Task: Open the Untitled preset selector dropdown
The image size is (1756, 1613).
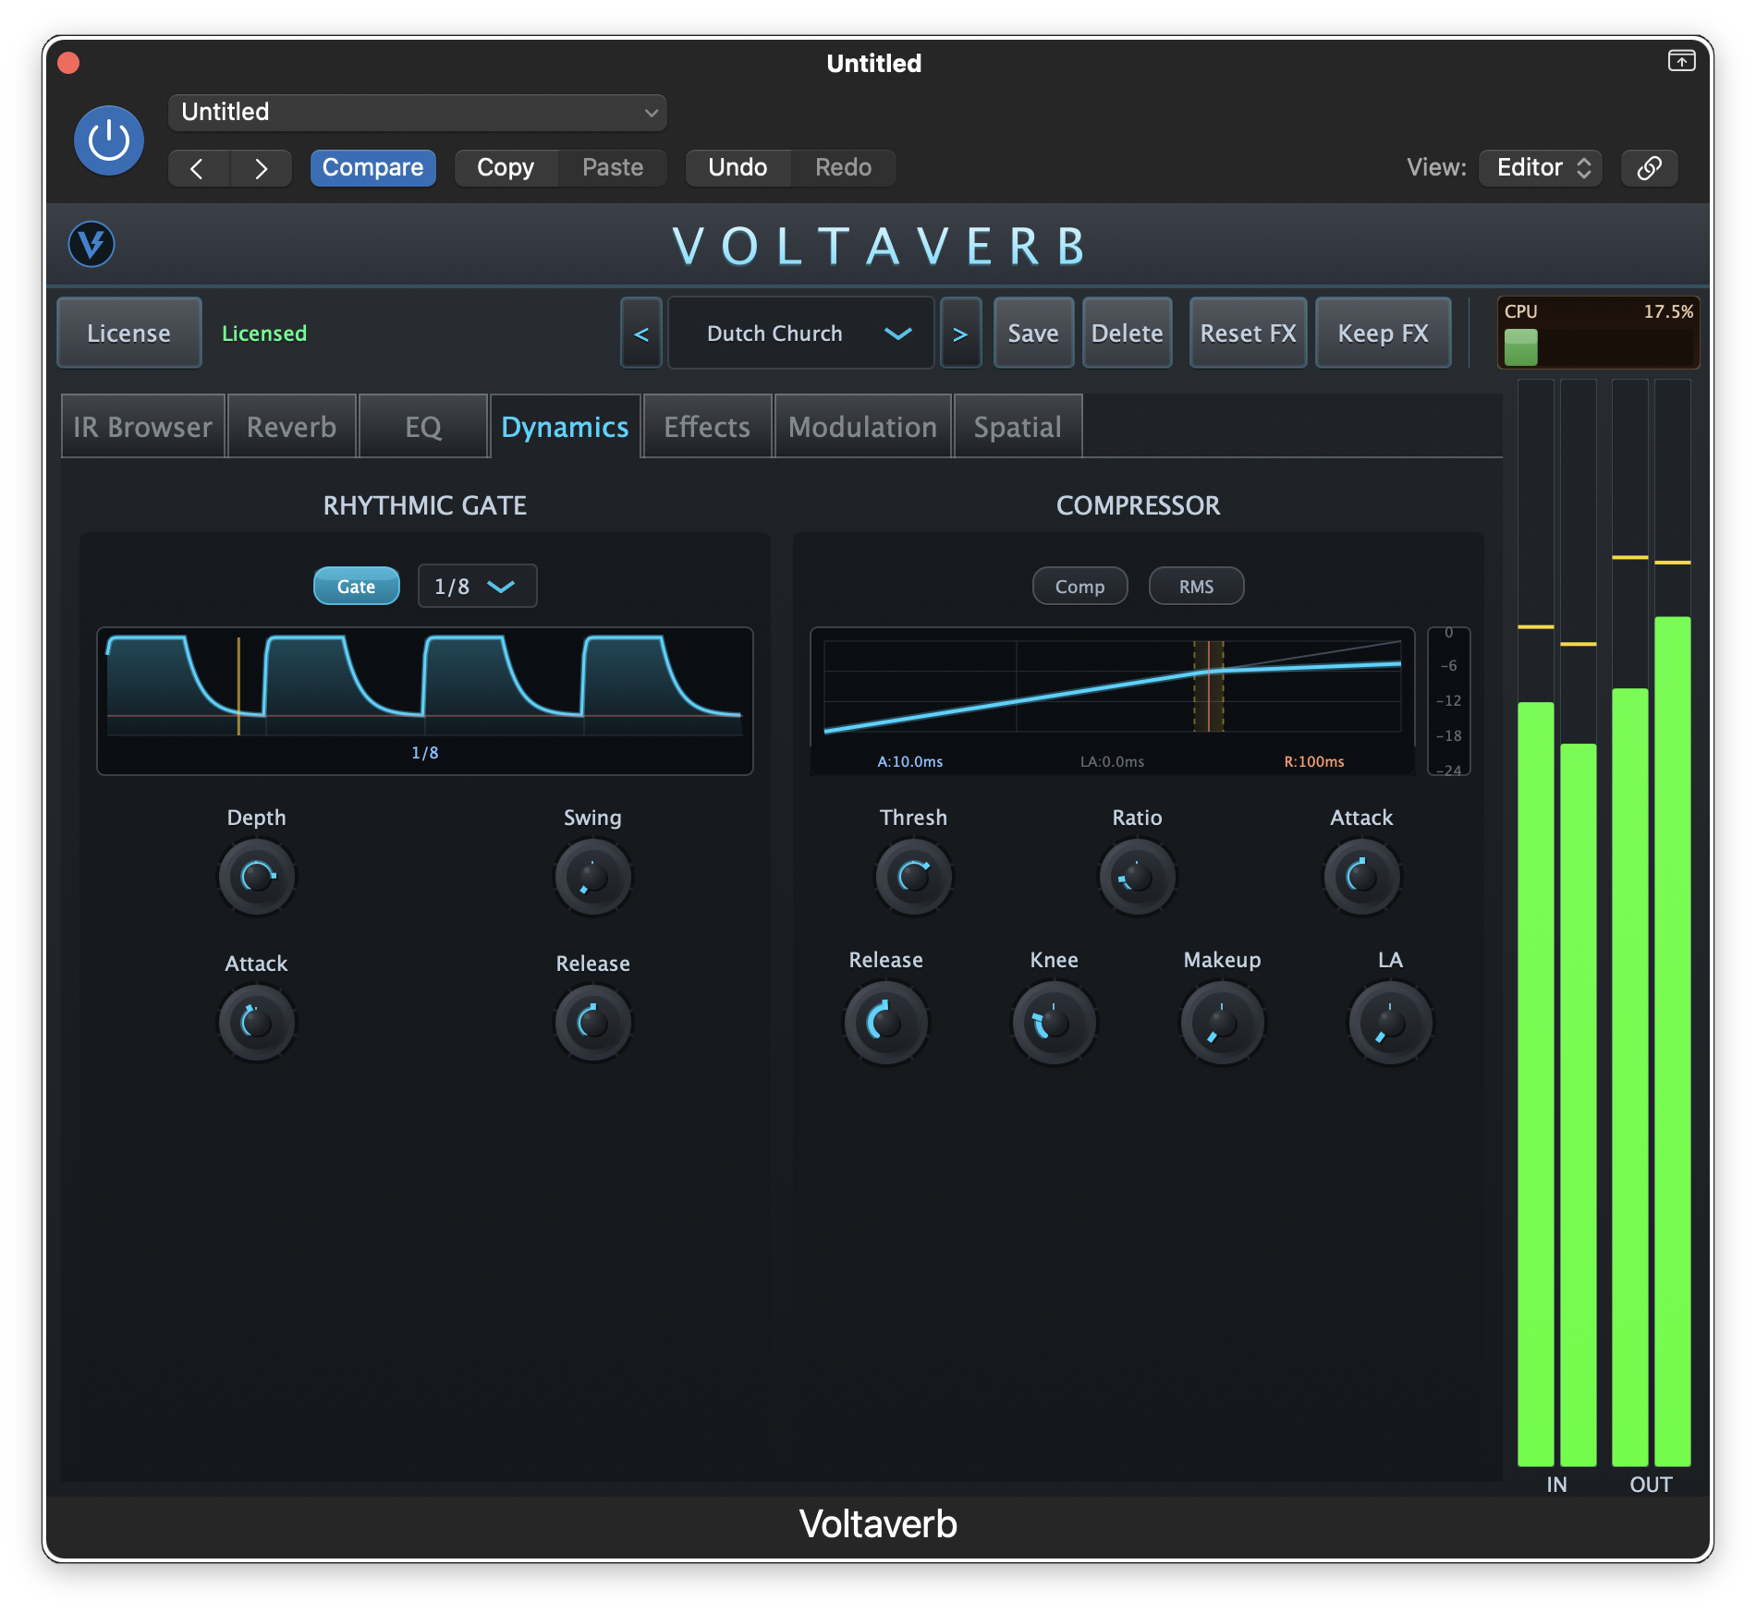Action: tap(417, 113)
